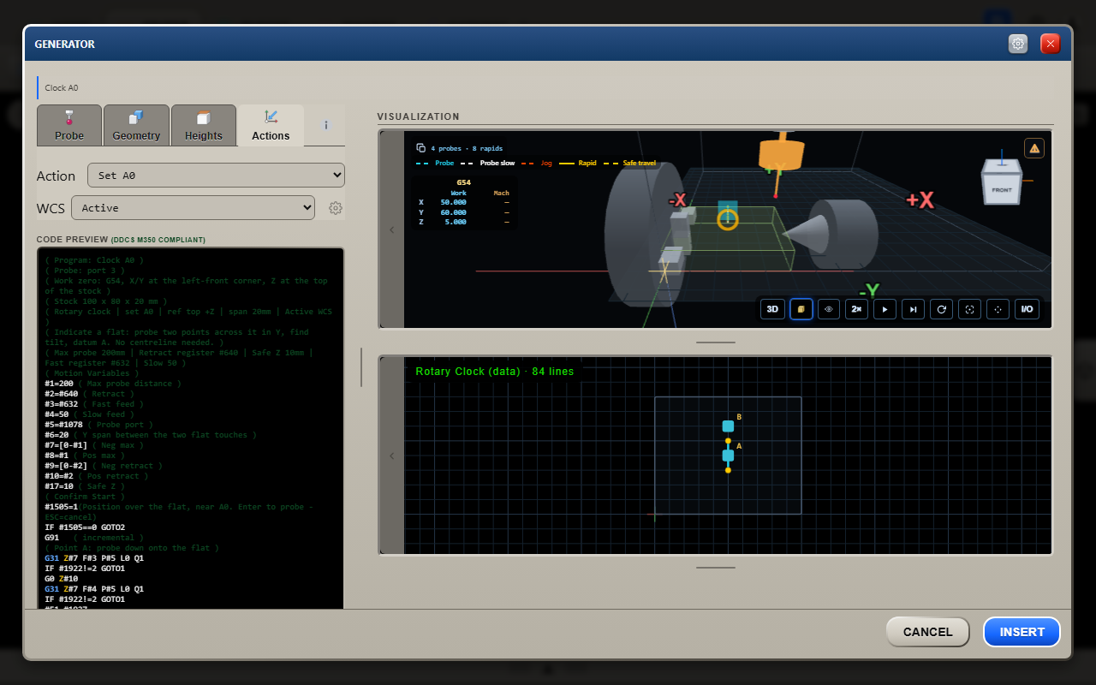Click the Insert button
The height and width of the screenshot is (685, 1096).
coord(1022,632)
